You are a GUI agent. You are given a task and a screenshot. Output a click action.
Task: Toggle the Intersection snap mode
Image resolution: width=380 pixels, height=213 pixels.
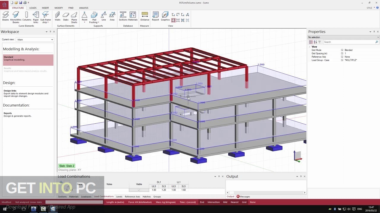coord(213,202)
